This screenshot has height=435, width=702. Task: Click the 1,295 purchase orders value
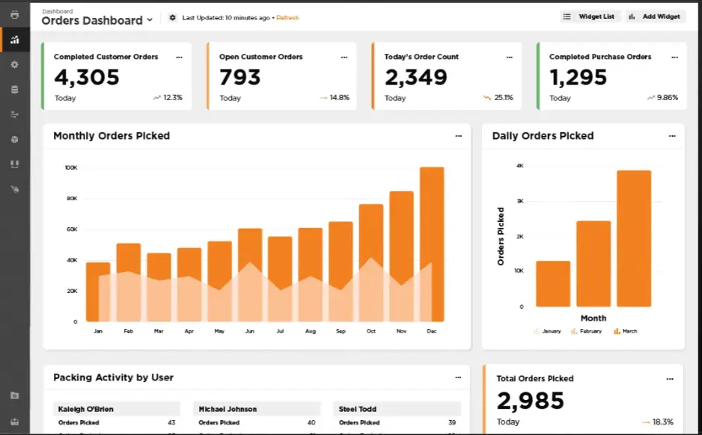tap(578, 77)
